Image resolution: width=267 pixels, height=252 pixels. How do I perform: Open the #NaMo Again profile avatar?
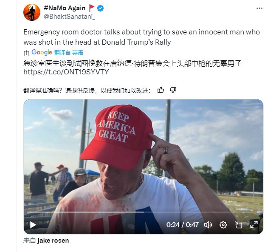32,12
